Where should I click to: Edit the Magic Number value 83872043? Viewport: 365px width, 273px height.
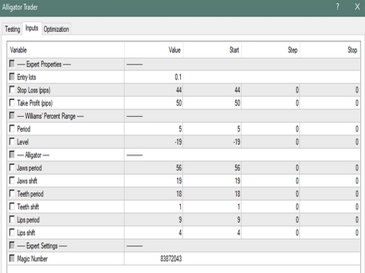154,259
